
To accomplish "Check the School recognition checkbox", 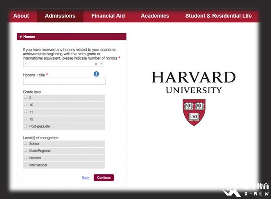I will [26, 143].
